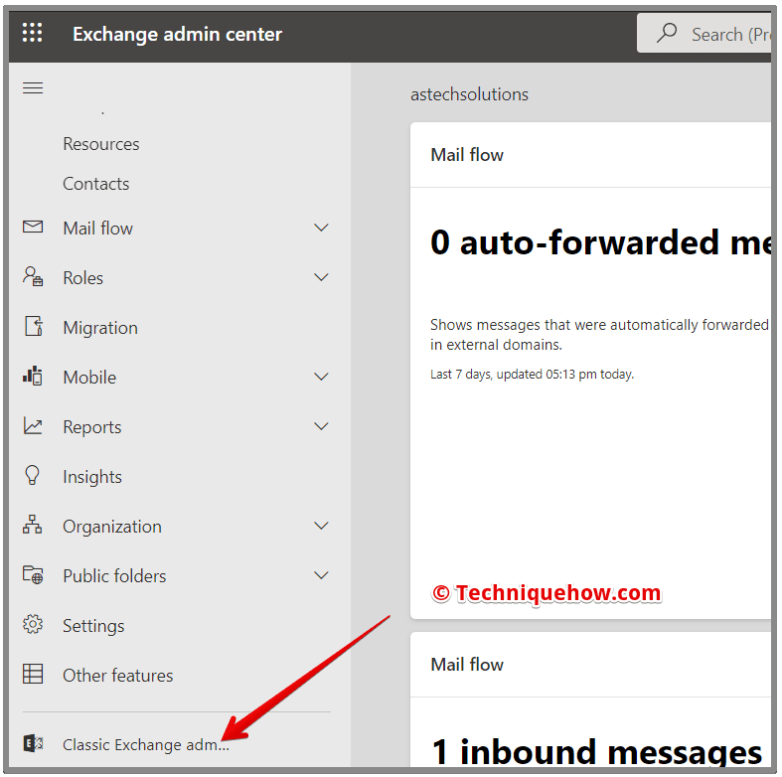This screenshot has height=777, width=782.
Task: Select Reports navigation item
Action: tap(177, 426)
